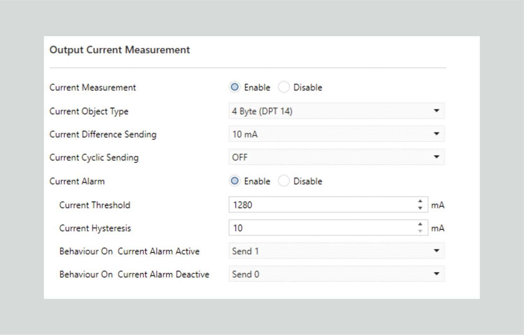The width and height of the screenshot is (524, 335).
Task: Click the Current Hysteresis label
Action: coord(95,228)
